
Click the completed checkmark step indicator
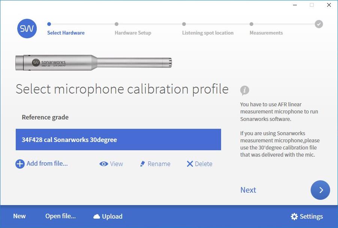[319, 24]
